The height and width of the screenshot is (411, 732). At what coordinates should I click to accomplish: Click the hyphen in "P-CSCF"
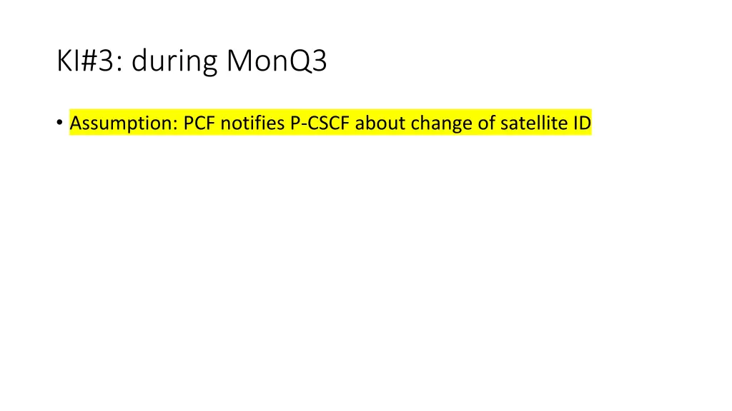pos(303,125)
